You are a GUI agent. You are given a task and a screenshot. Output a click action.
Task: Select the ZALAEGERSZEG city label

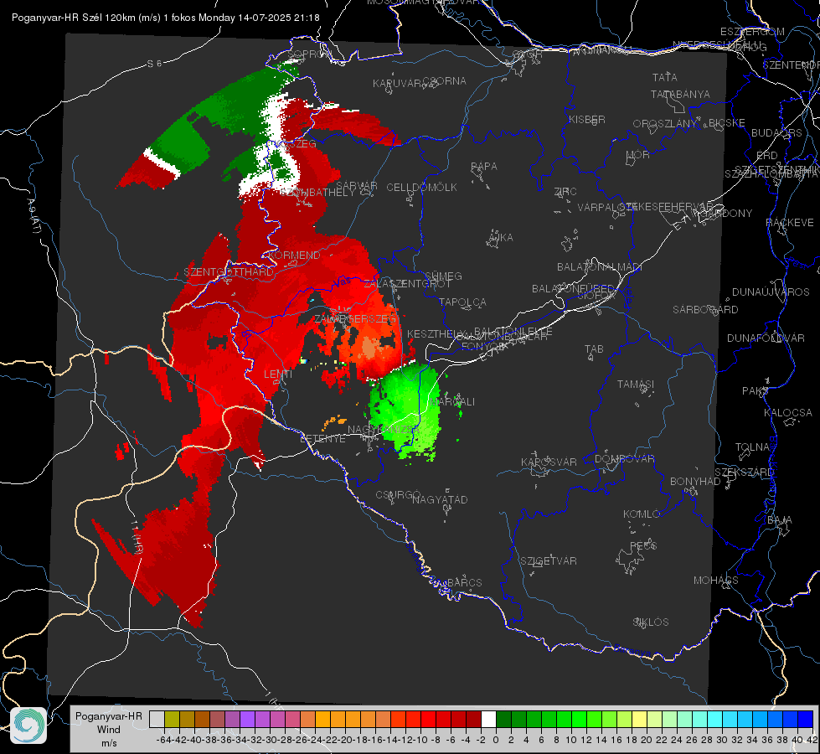pyautogui.click(x=355, y=318)
